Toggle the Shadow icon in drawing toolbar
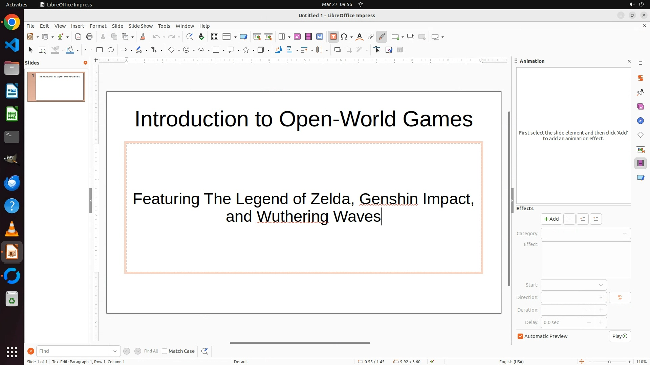The image size is (650, 365). [337, 50]
